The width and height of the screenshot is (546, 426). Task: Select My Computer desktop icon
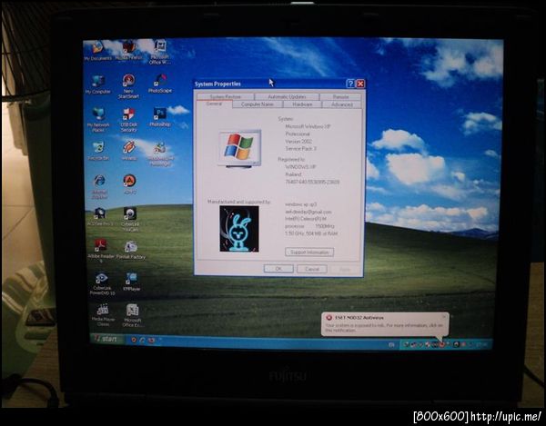pyautogui.click(x=98, y=84)
